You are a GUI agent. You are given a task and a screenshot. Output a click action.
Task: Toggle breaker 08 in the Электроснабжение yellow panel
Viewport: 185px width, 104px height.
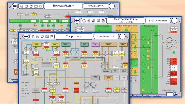(x=135, y=73)
